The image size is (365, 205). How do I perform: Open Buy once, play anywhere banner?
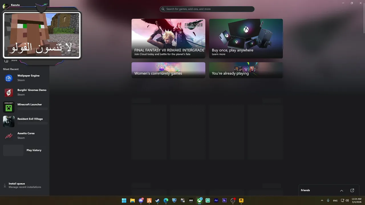pyautogui.click(x=246, y=38)
